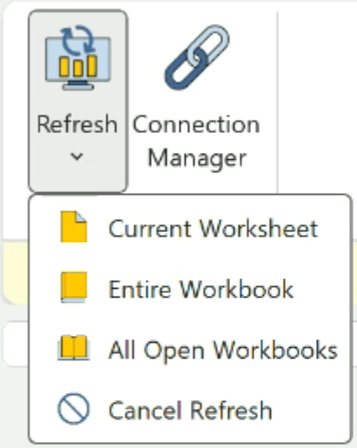Open the Connection Manager chain icon
Viewport: 357px width, 448px height.
[x=197, y=57]
